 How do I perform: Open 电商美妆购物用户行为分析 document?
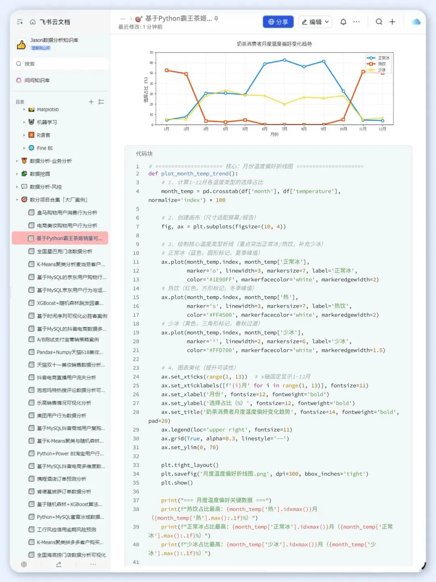67,226
